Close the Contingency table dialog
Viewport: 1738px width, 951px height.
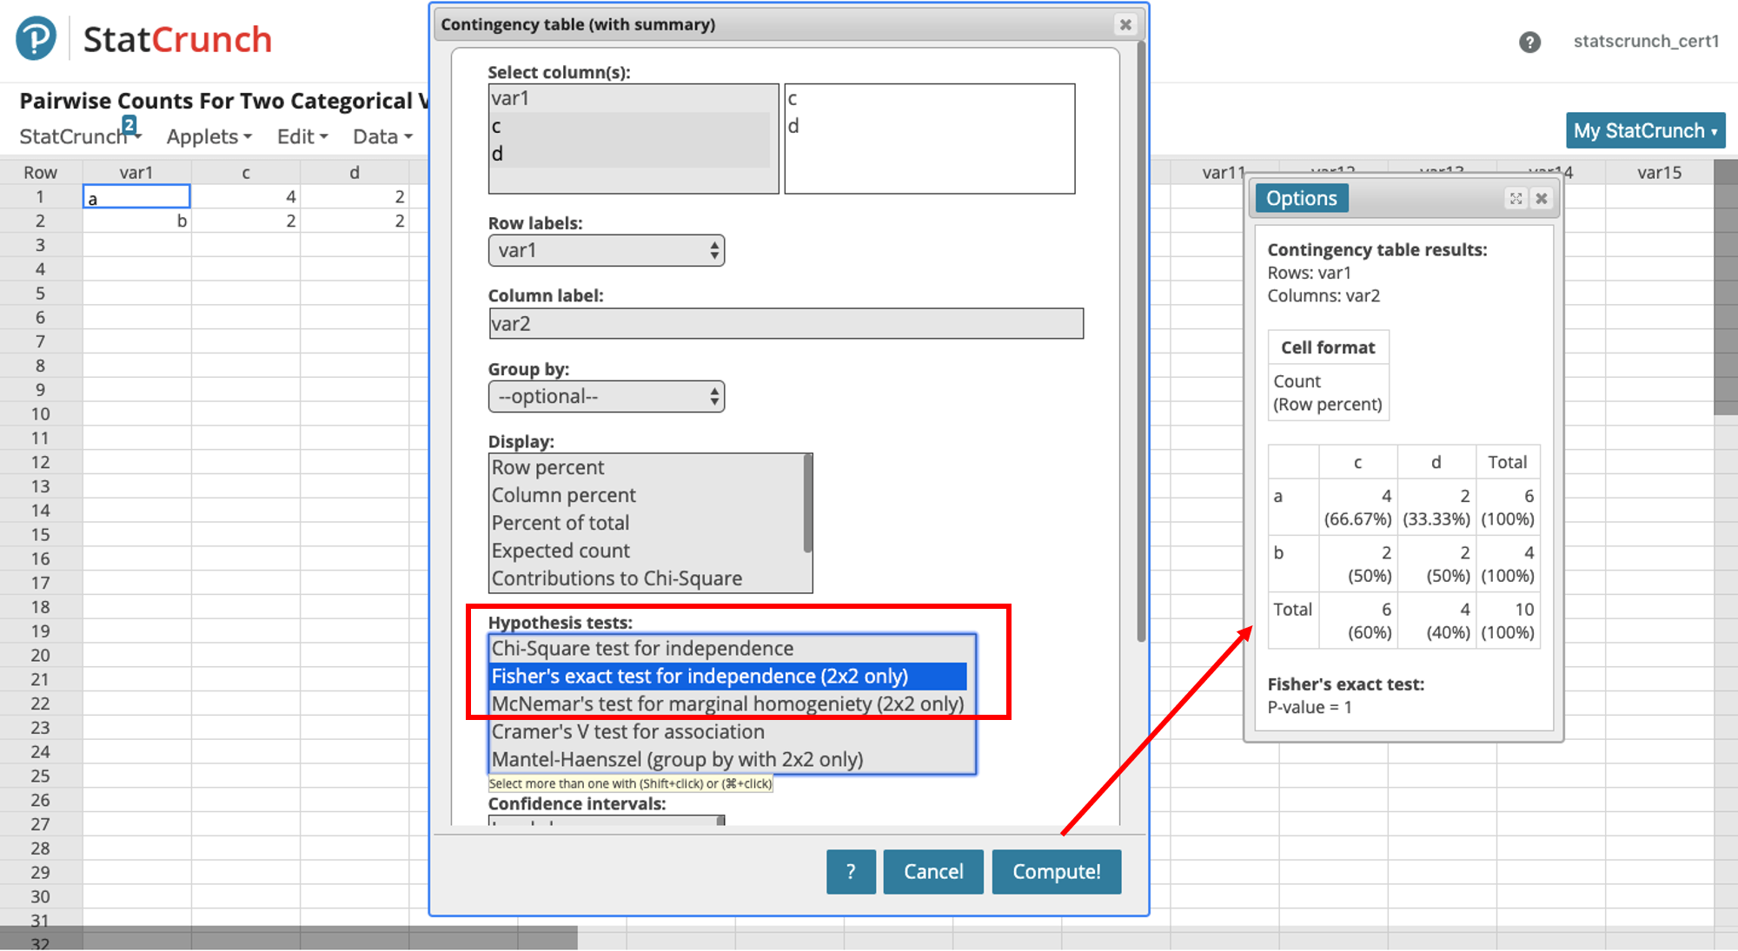tap(1125, 24)
